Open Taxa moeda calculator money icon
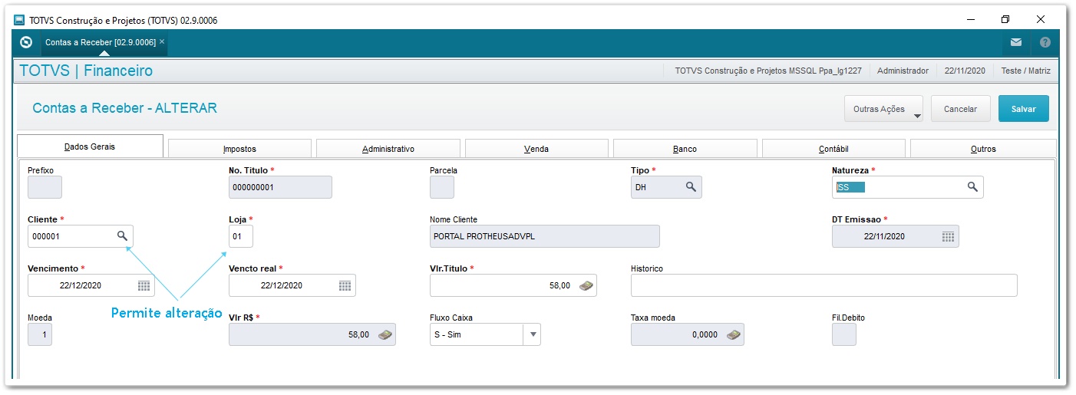The height and width of the screenshot is (395, 1076). coord(734,334)
